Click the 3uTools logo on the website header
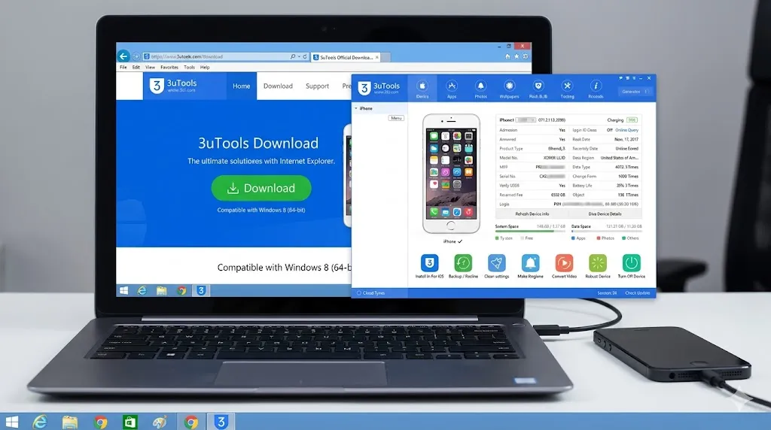The height and width of the screenshot is (430, 771). [173, 86]
